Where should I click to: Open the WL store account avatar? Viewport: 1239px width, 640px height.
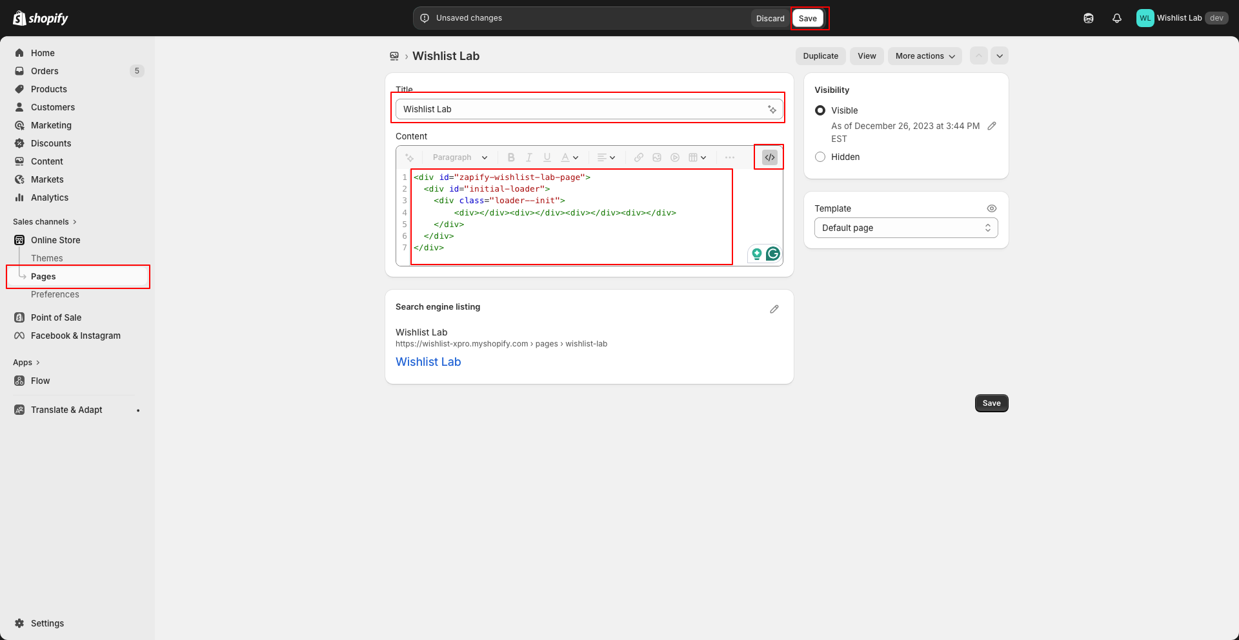1145,18
